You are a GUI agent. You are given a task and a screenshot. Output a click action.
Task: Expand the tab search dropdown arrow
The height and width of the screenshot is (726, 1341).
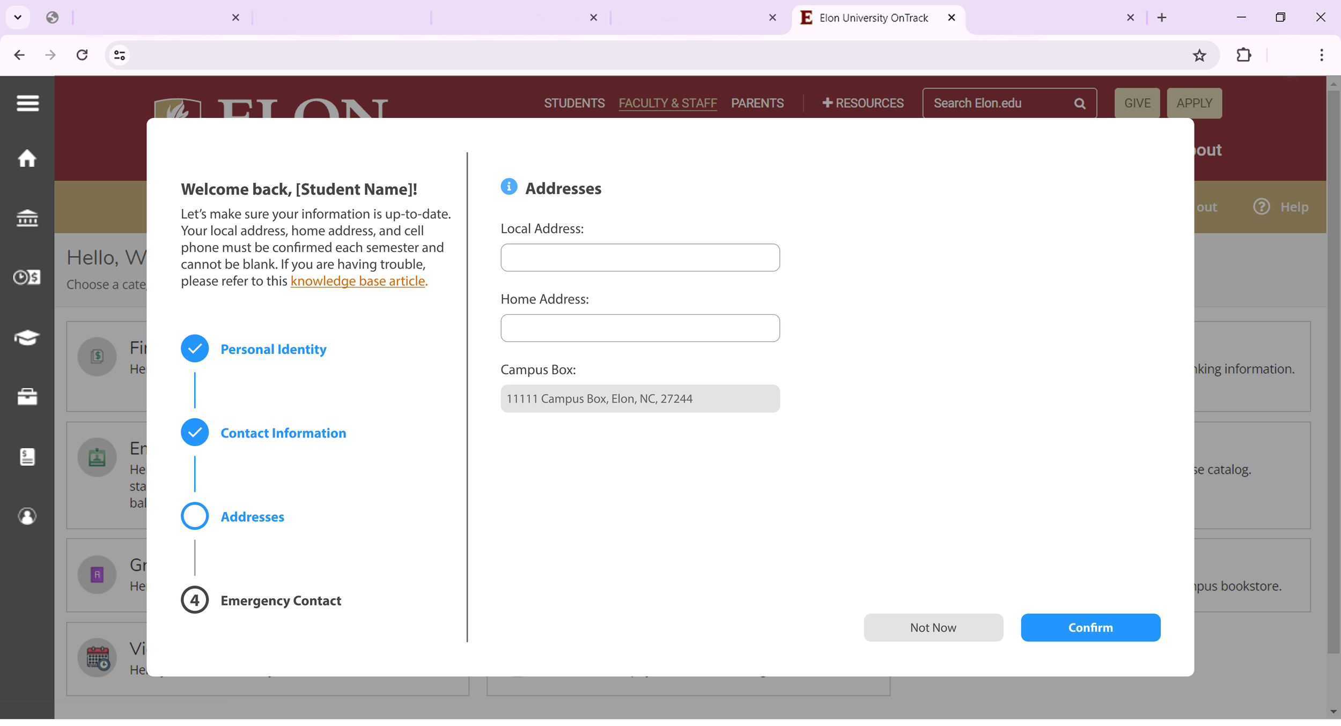pyautogui.click(x=18, y=17)
